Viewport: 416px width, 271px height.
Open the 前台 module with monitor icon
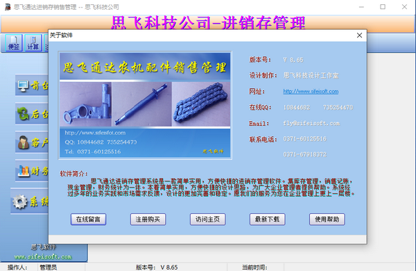point(32,85)
